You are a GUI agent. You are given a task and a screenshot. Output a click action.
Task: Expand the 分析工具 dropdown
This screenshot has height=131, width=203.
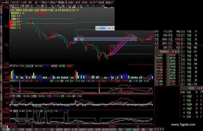tap(96, 2)
